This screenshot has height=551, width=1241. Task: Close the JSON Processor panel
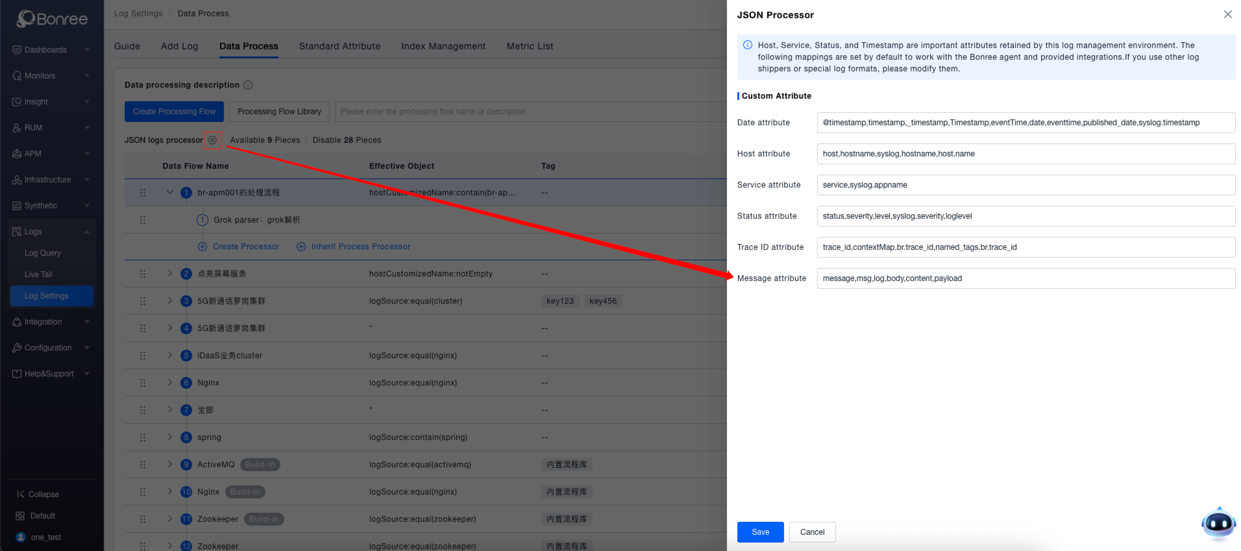[x=1227, y=14]
